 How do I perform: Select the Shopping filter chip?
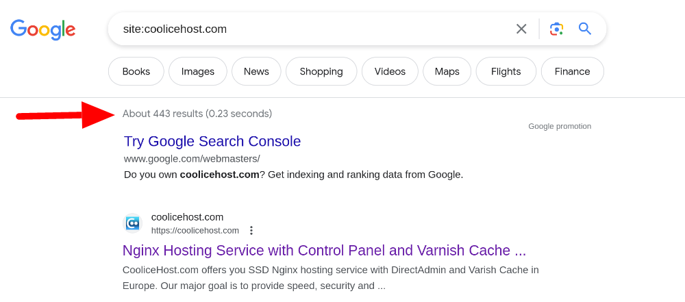click(321, 71)
